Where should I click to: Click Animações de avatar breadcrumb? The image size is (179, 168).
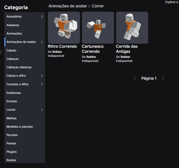point(68,6)
